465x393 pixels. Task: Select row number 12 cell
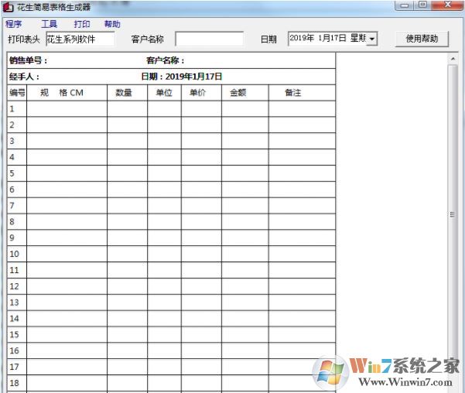click(x=17, y=286)
